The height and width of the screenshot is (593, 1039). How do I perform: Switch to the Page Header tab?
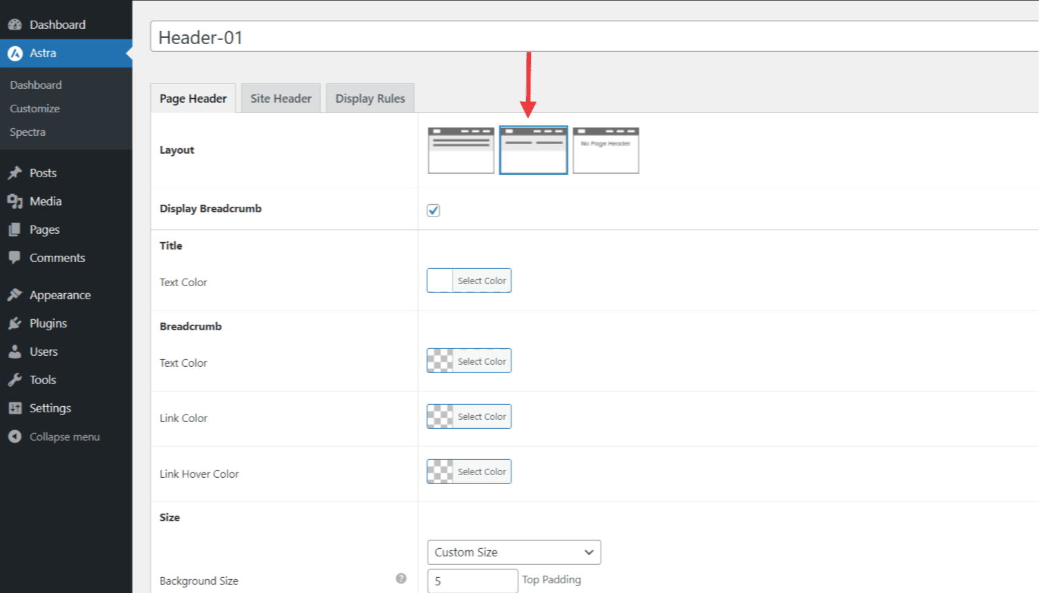(193, 99)
